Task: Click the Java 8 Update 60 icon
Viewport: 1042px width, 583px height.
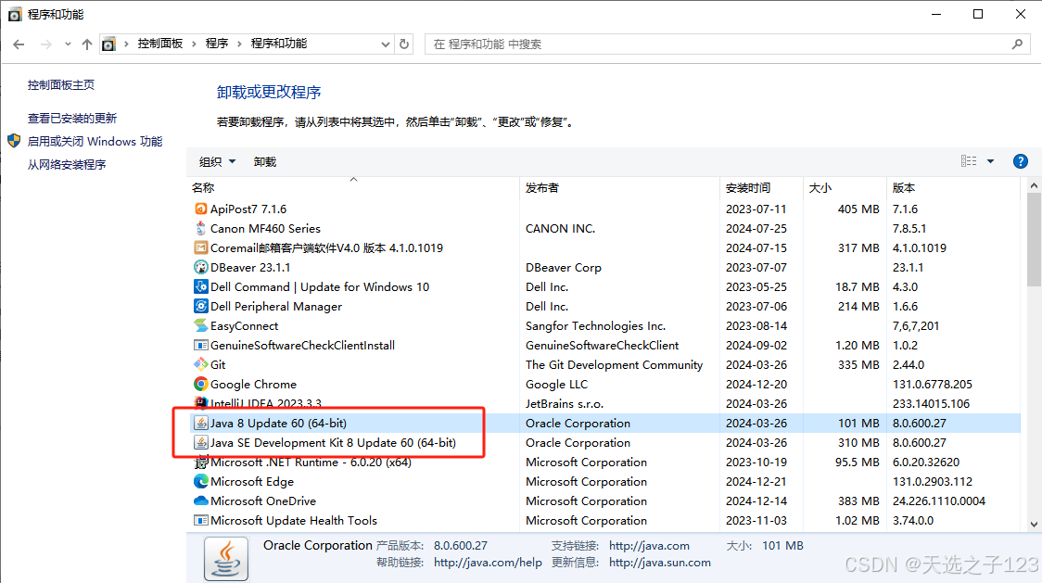Action: (200, 423)
